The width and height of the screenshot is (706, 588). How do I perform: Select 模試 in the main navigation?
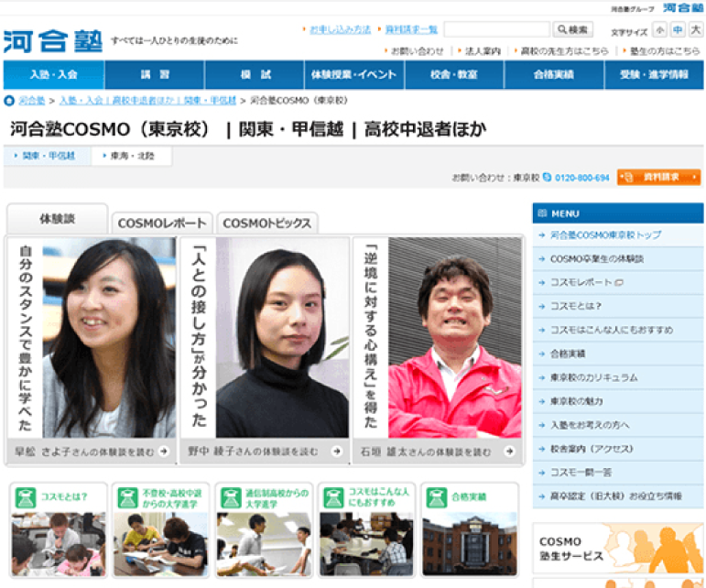(x=255, y=75)
